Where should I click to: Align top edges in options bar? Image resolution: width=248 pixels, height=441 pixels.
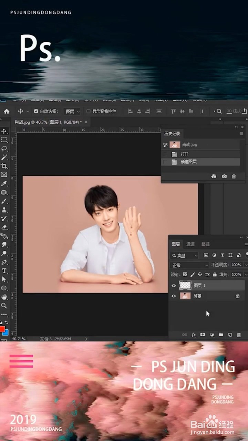point(173,111)
